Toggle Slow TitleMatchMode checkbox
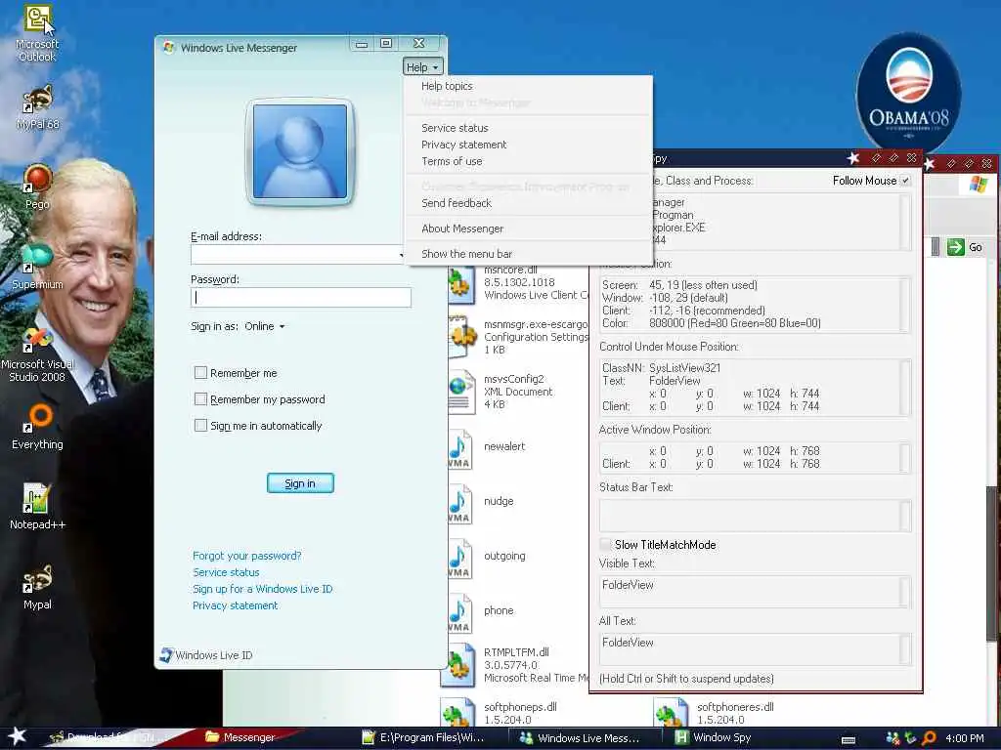The image size is (1001, 750). (x=605, y=544)
